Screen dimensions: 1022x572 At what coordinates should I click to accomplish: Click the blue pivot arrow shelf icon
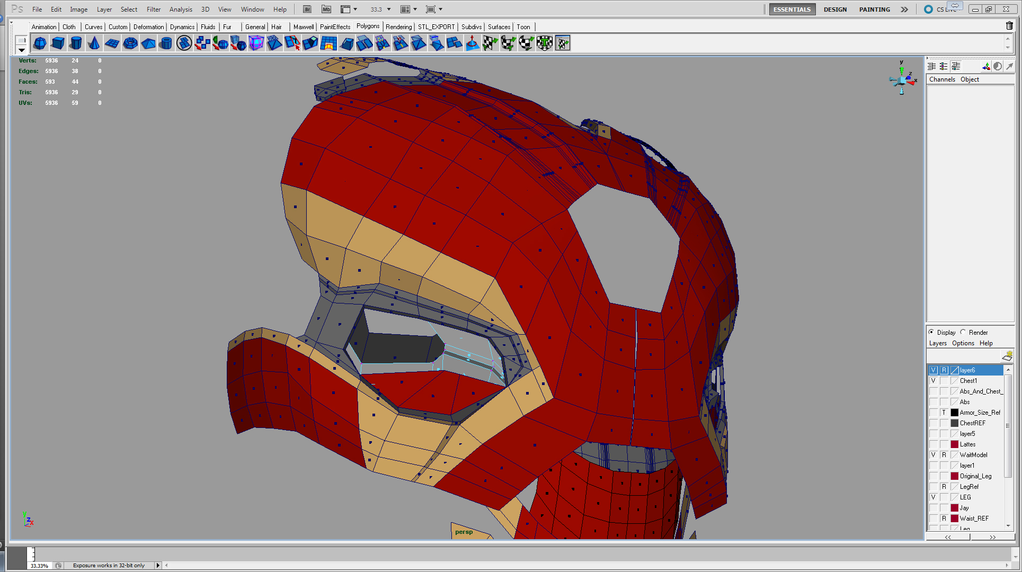coord(473,43)
